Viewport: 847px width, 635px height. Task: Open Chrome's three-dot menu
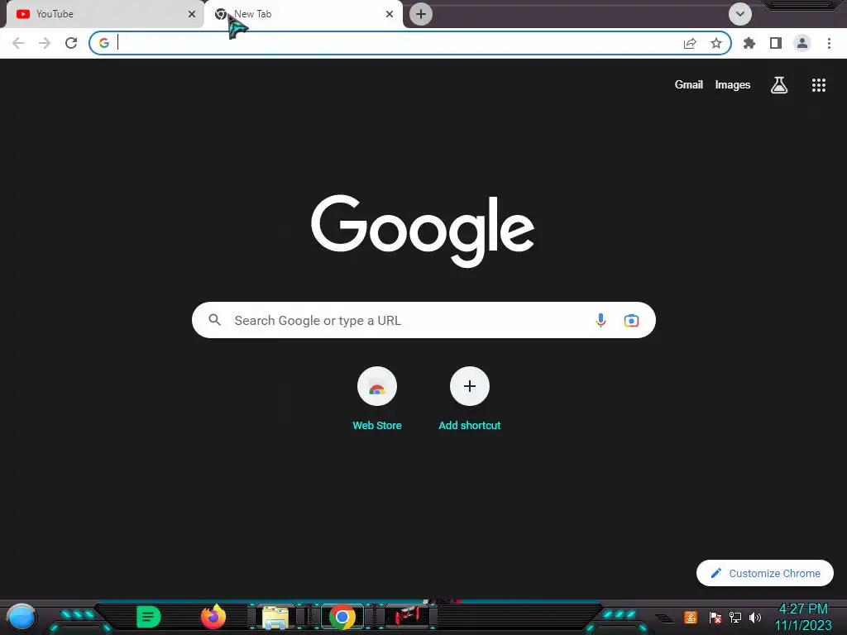(x=829, y=43)
